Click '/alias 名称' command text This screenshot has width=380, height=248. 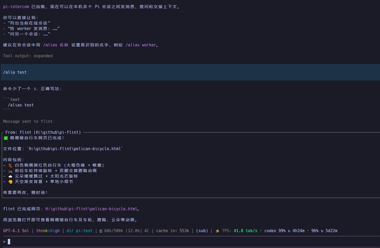[x=56, y=45]
